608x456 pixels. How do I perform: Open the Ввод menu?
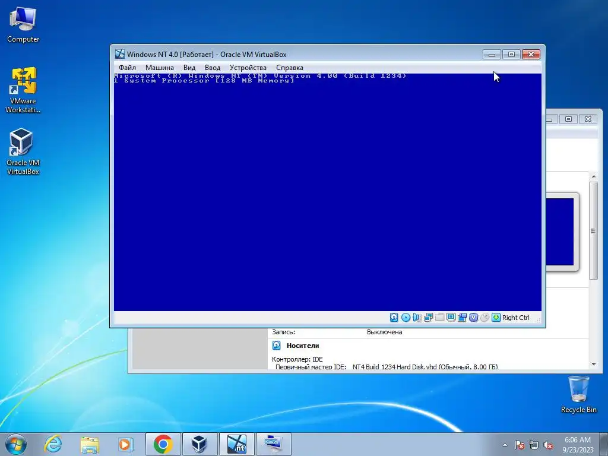pyautogui.click(x=212, y=68)
